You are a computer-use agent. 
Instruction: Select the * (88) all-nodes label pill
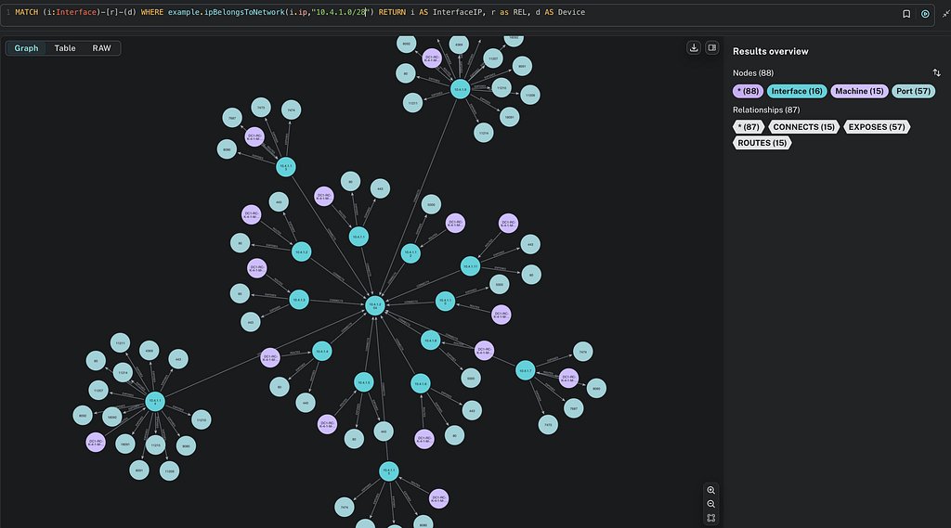[748, 91]
